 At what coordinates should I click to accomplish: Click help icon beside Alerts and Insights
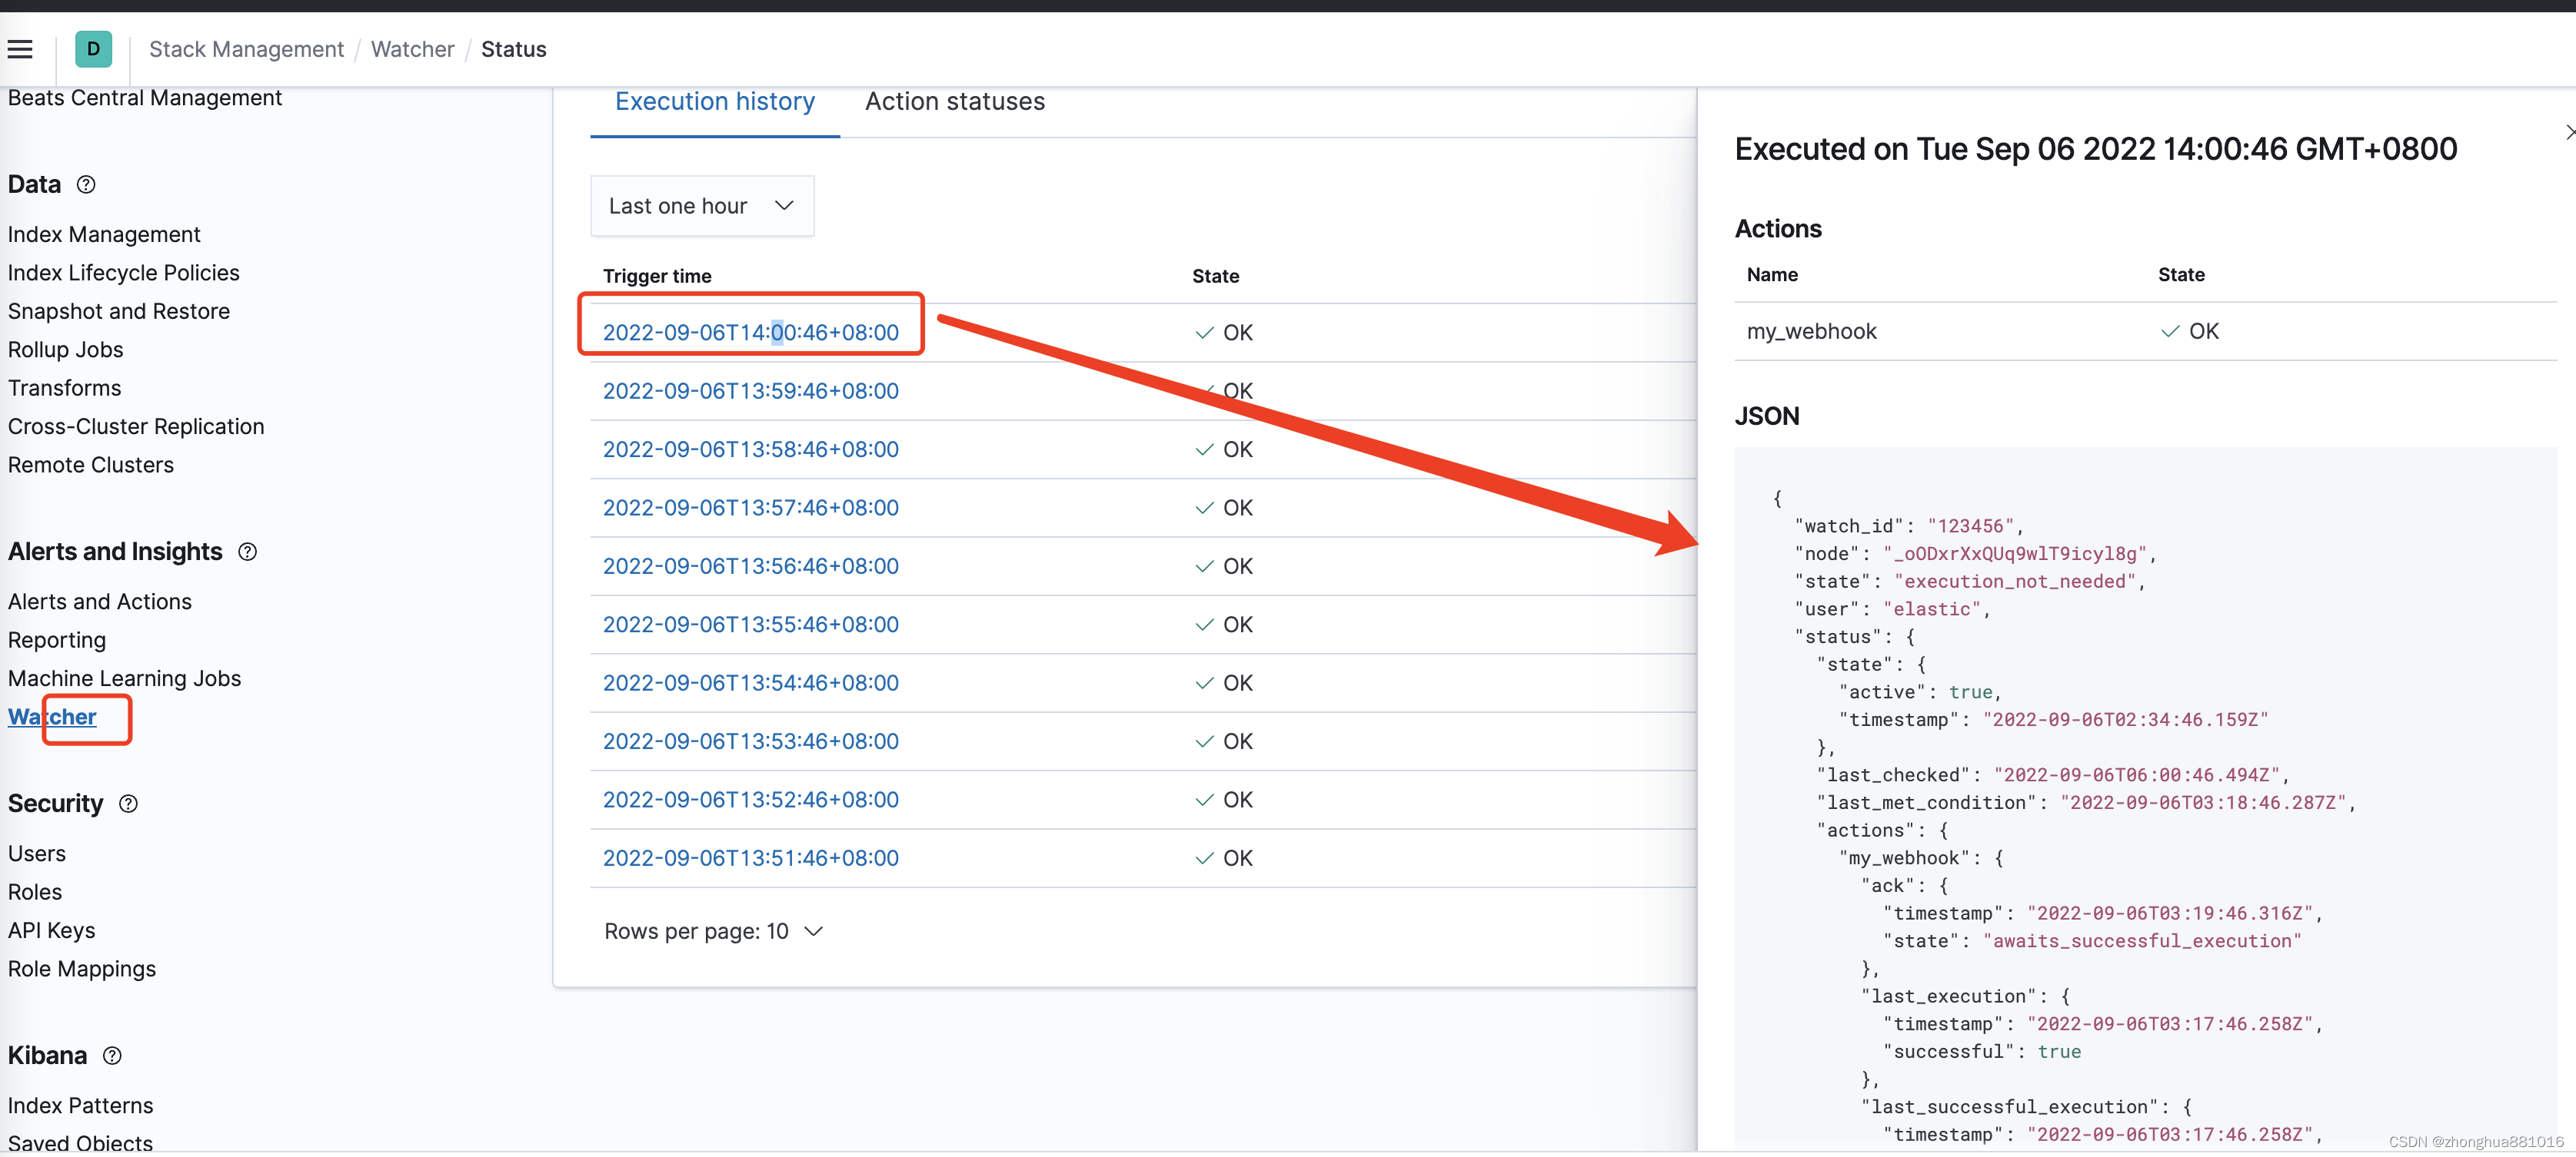[x=247, y=552]
